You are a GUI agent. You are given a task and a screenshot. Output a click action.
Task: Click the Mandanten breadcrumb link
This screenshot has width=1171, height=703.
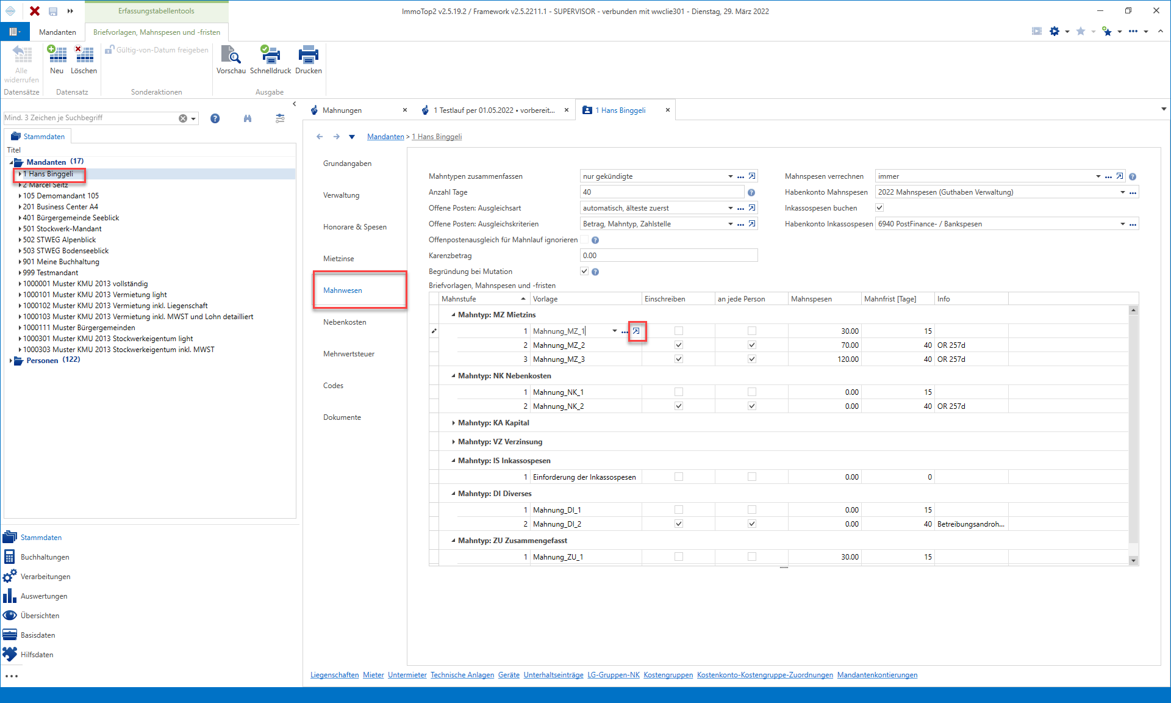point(385,137)
